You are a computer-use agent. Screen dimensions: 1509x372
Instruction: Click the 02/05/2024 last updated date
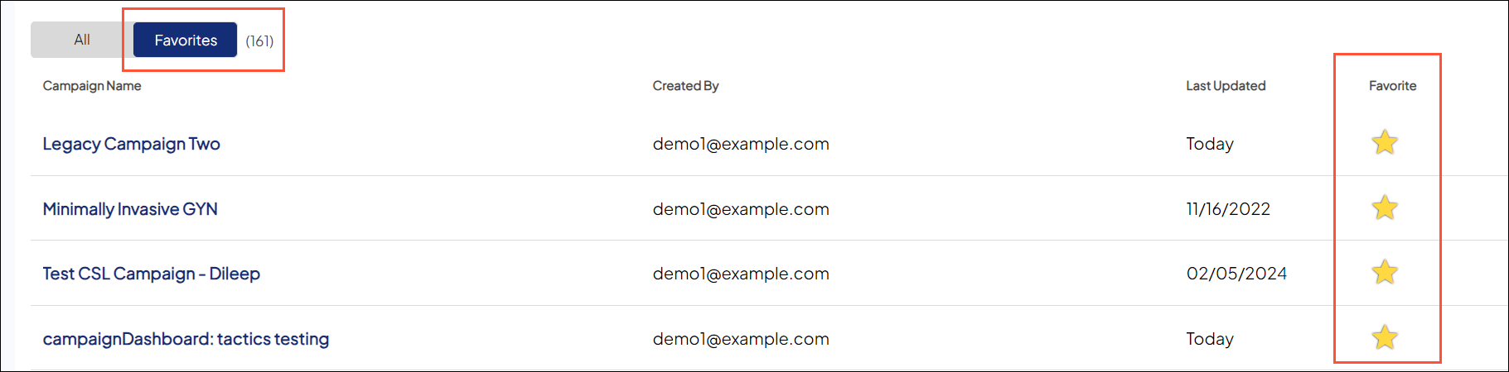tap(1236, 274)
